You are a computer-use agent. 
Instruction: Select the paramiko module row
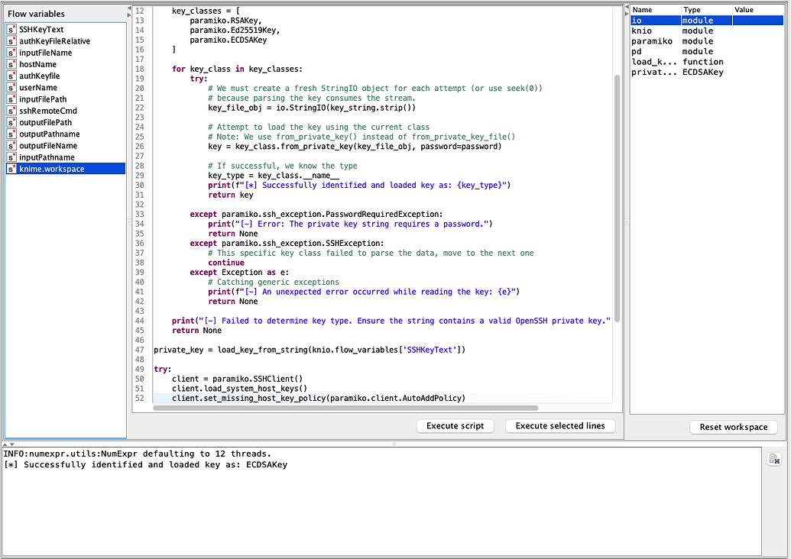pos(707,40)
